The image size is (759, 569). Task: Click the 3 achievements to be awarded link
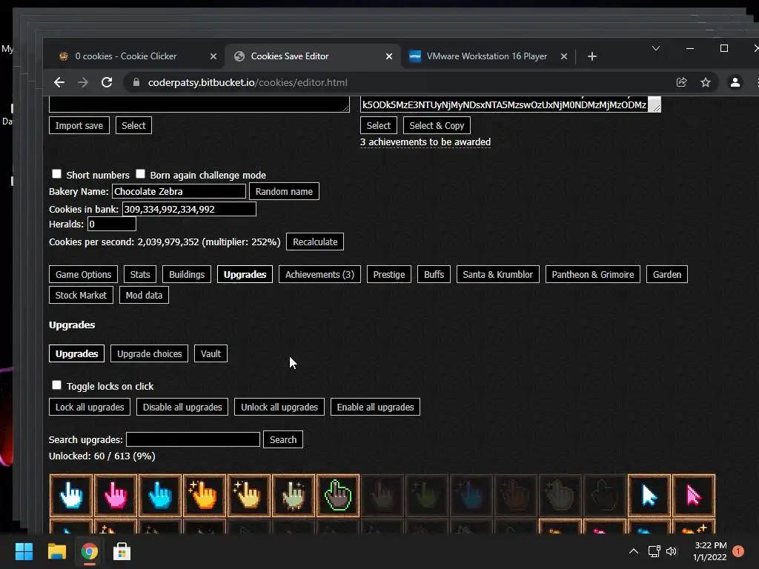(x=425, y=142)
